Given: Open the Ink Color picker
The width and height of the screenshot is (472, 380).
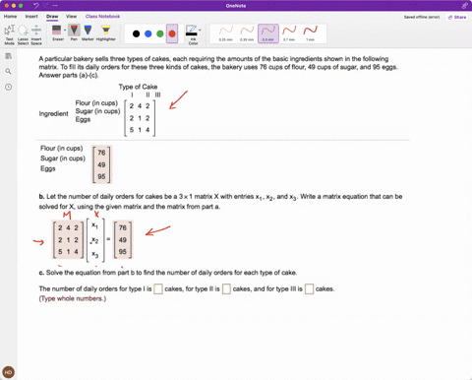Looking at the screenshot, I should (192, 34).
